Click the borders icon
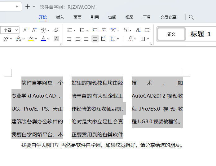216x166 pixels. coord(143,39)
